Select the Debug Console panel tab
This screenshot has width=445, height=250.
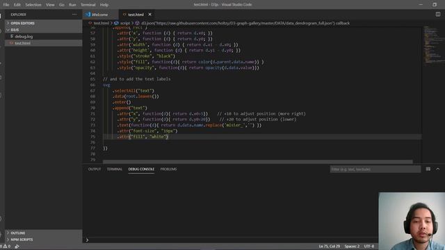(141, 169)
